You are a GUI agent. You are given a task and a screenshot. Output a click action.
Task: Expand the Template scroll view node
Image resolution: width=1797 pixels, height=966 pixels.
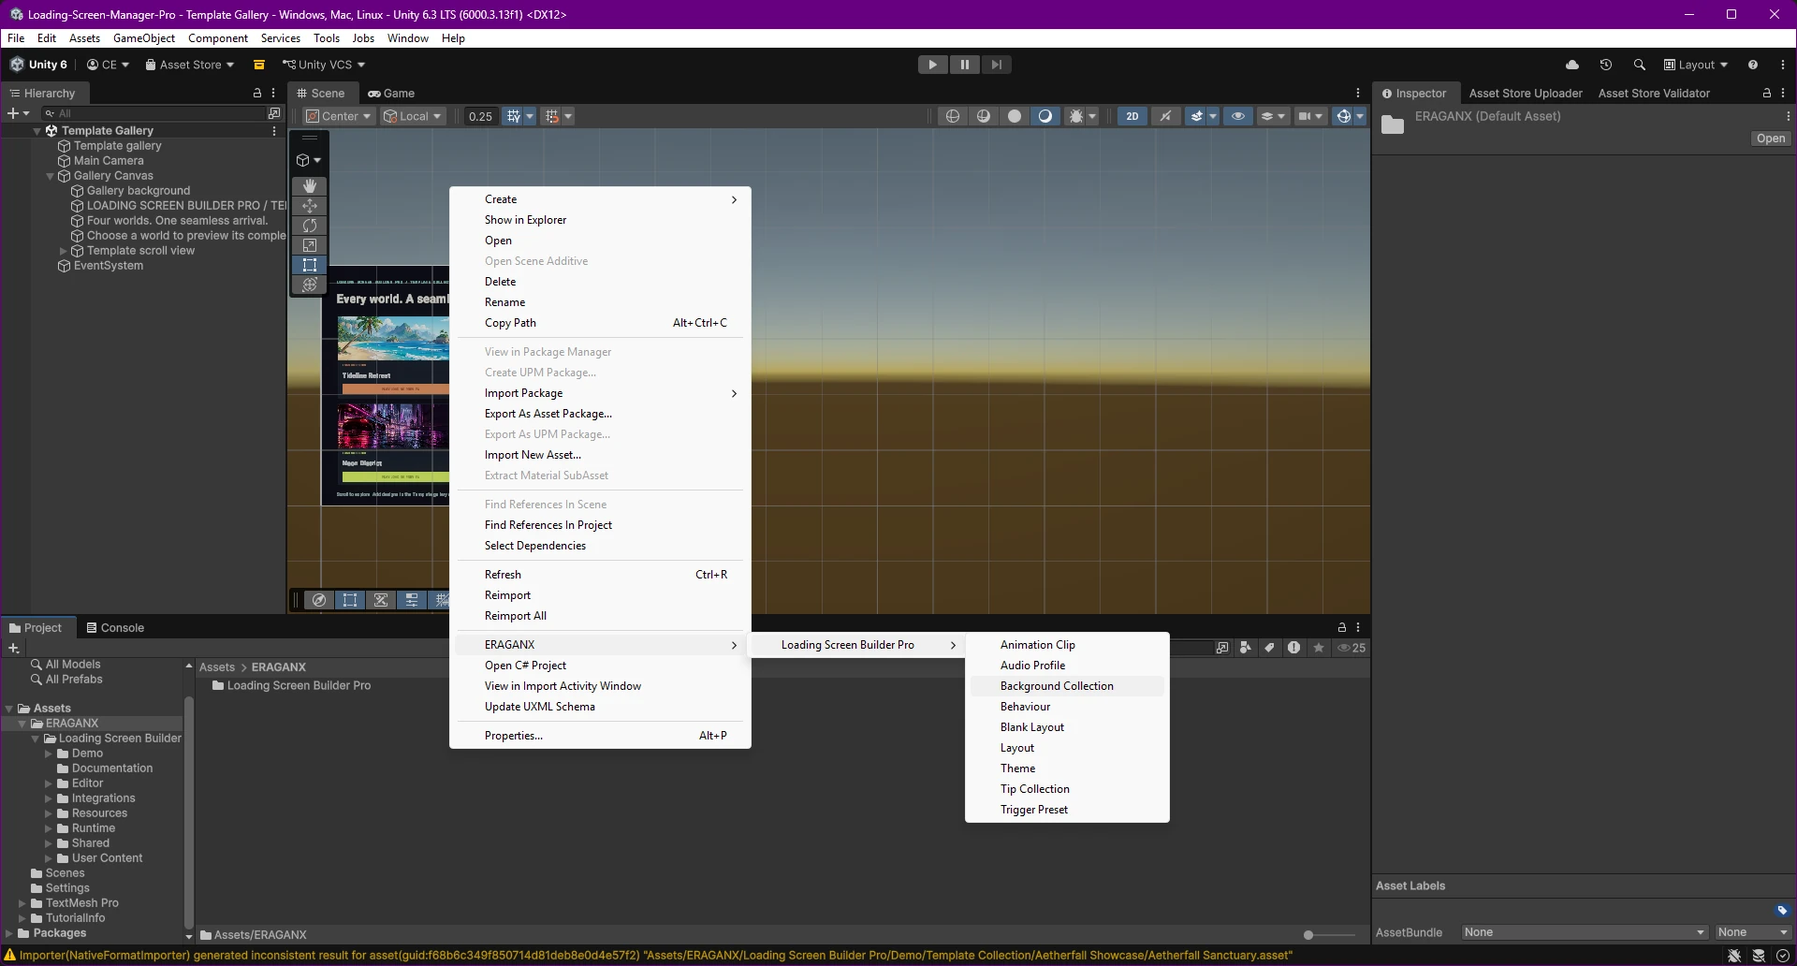coord(64,251)
